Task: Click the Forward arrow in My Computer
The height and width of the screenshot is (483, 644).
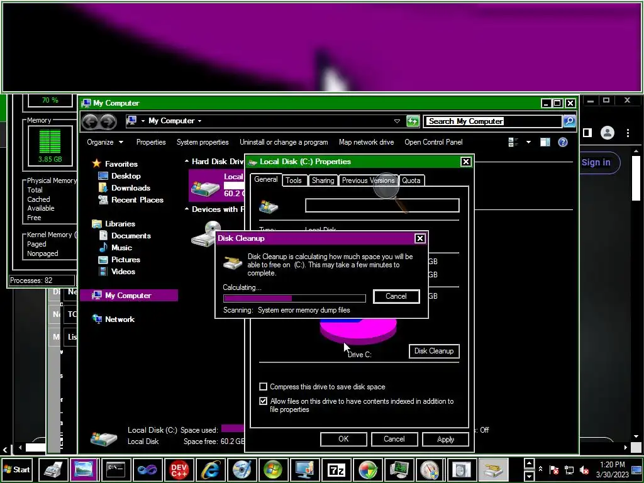Action: coord(108,121)
